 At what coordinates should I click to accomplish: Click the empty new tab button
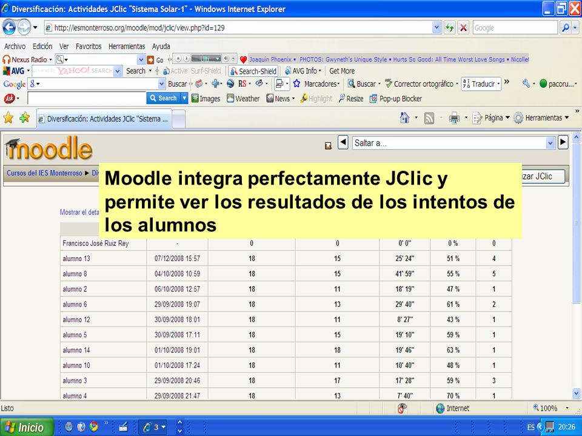[x=178, y=119]
